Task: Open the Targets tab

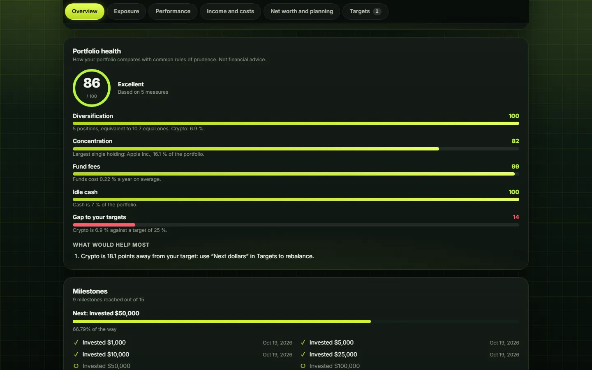Action: (365, 12)
